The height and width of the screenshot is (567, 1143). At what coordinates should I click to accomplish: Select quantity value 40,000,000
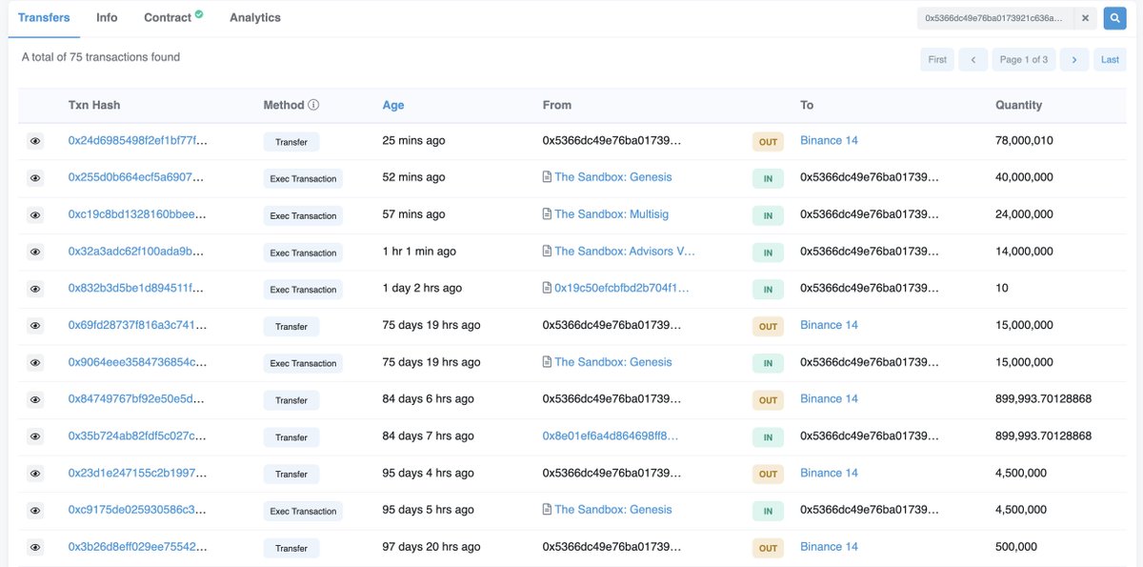coord(1024,177)
